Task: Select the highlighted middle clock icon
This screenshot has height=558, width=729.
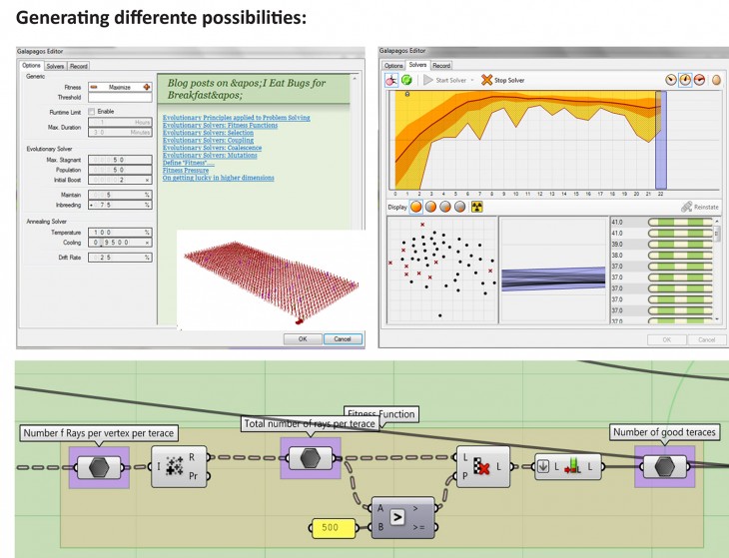Action: (x=685, y=80)
